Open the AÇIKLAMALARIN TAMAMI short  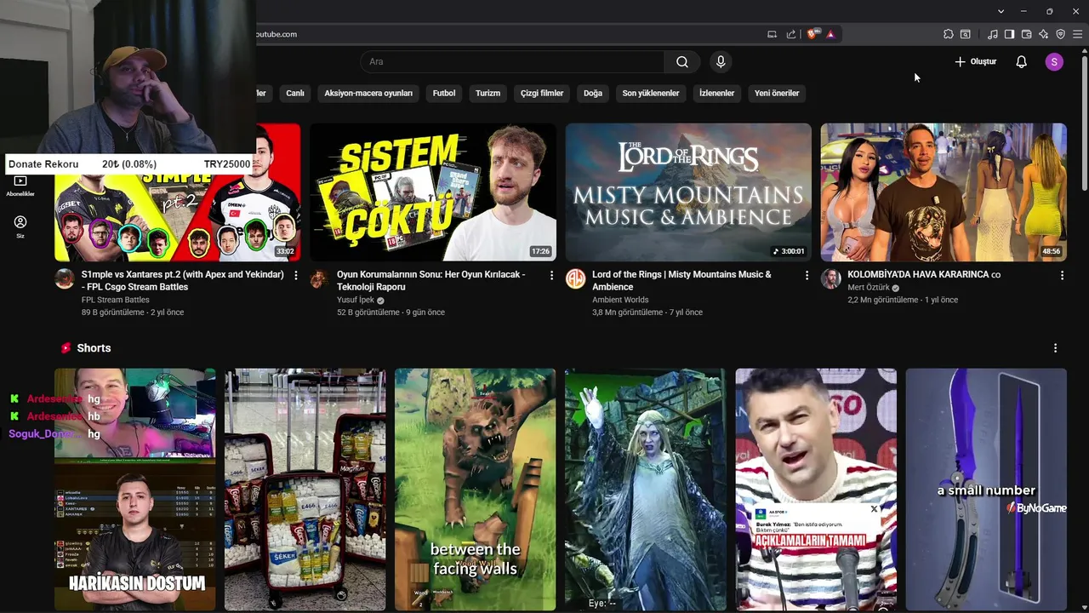[x=815, y=490]
